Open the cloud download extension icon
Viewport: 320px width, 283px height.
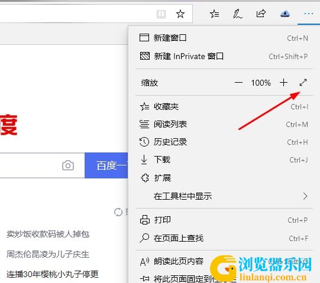[x=285, y=14]
